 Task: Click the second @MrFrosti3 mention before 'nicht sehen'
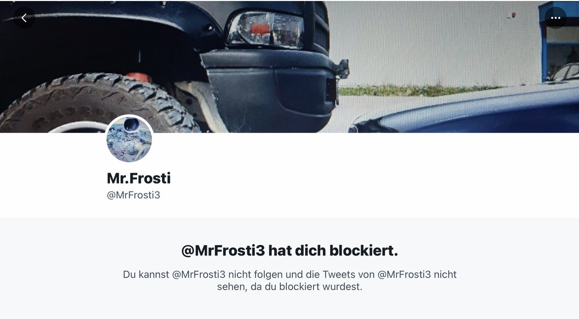point(403,275)
